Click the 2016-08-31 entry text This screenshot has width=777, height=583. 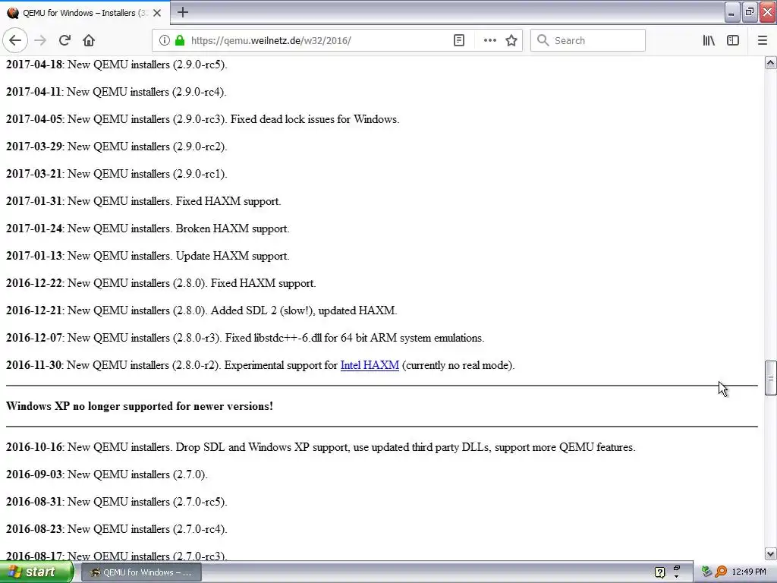pyautogui.click(x=116, y=502)
